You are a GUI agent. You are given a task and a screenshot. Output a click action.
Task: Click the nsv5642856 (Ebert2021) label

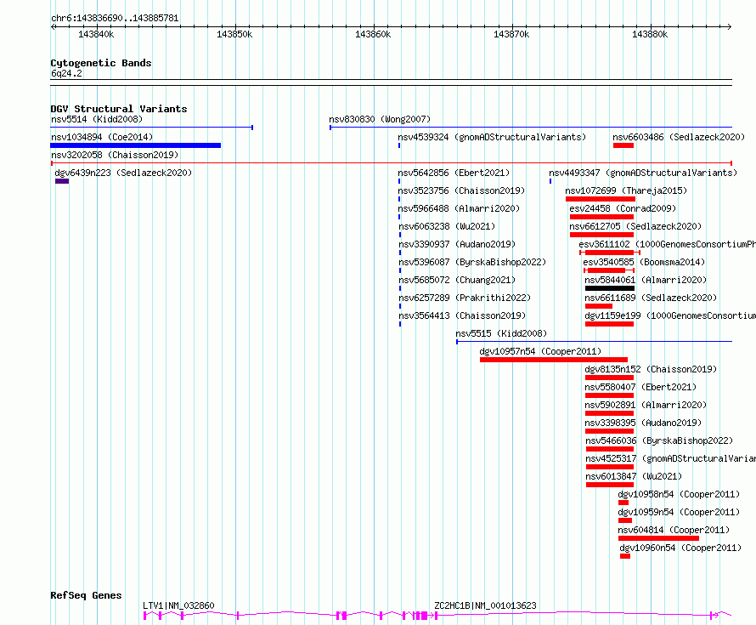(x=454, y=173)
